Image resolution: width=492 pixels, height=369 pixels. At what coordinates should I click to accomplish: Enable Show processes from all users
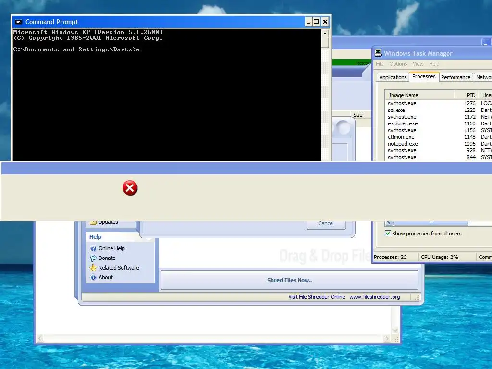[388, 234]
